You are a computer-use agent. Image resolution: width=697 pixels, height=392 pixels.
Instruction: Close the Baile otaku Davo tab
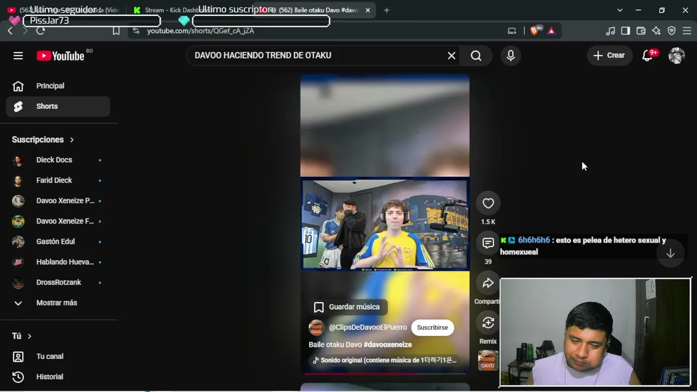(x=368, y=10)
